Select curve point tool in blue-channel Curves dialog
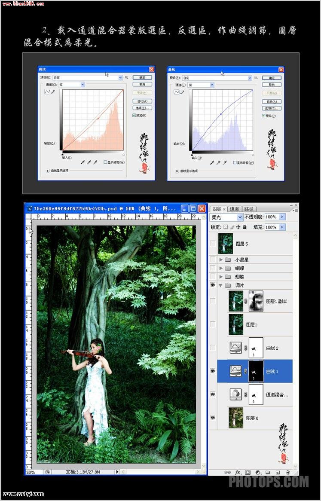 (177, 92)
